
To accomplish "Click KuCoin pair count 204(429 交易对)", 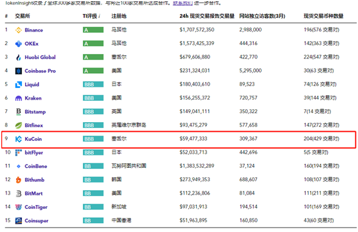I will pyautogui.click(x=321, y=139).
